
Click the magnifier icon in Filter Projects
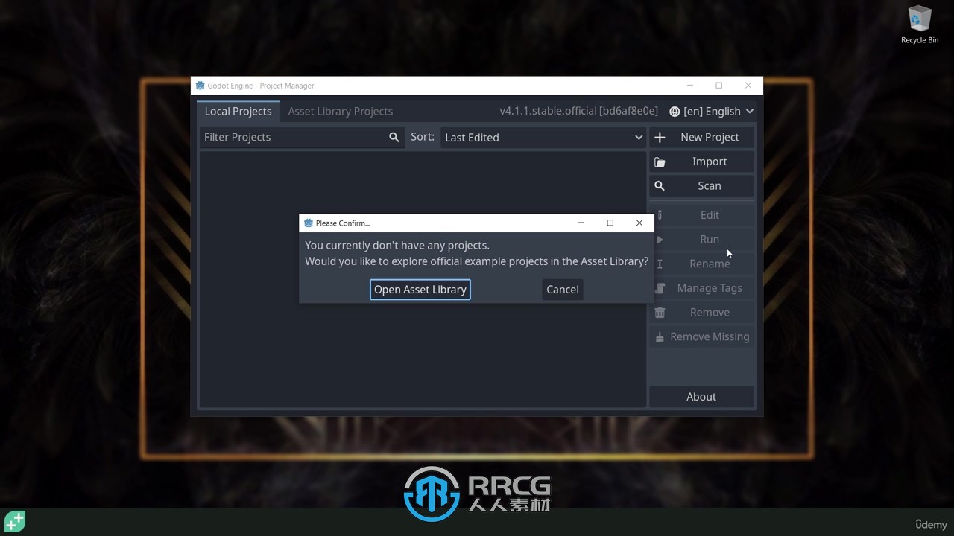coord(394,138)
